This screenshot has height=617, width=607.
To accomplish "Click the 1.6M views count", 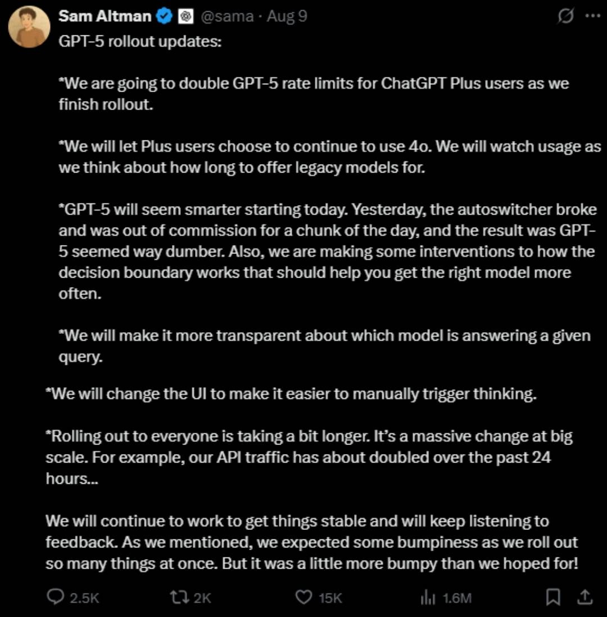I will [457, 598].
